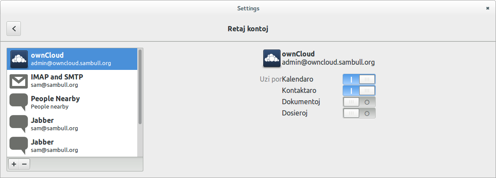Enable the Dokumentoj switch
This screenshot has width=496, height=178.
pos(359,102)
